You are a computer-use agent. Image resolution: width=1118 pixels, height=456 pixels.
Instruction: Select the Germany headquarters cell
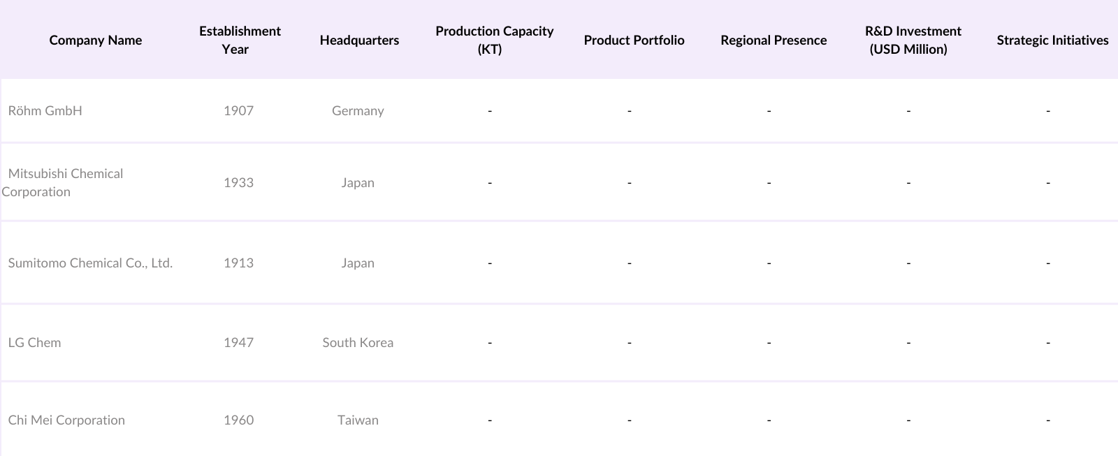click(x=358, y=111)
